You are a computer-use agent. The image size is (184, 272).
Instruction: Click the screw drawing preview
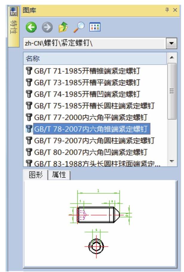tap(100, 223)
